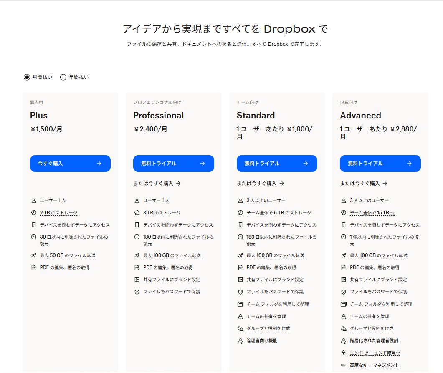Click admin icon beside 階層化された管理者役割
This screenshot has width=443, height=373.
coord(344,341)
